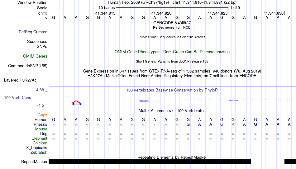Click the GENCODE V49lift37 track title
The height and width of the screenshot is (169, 296).
coord(172,23)
